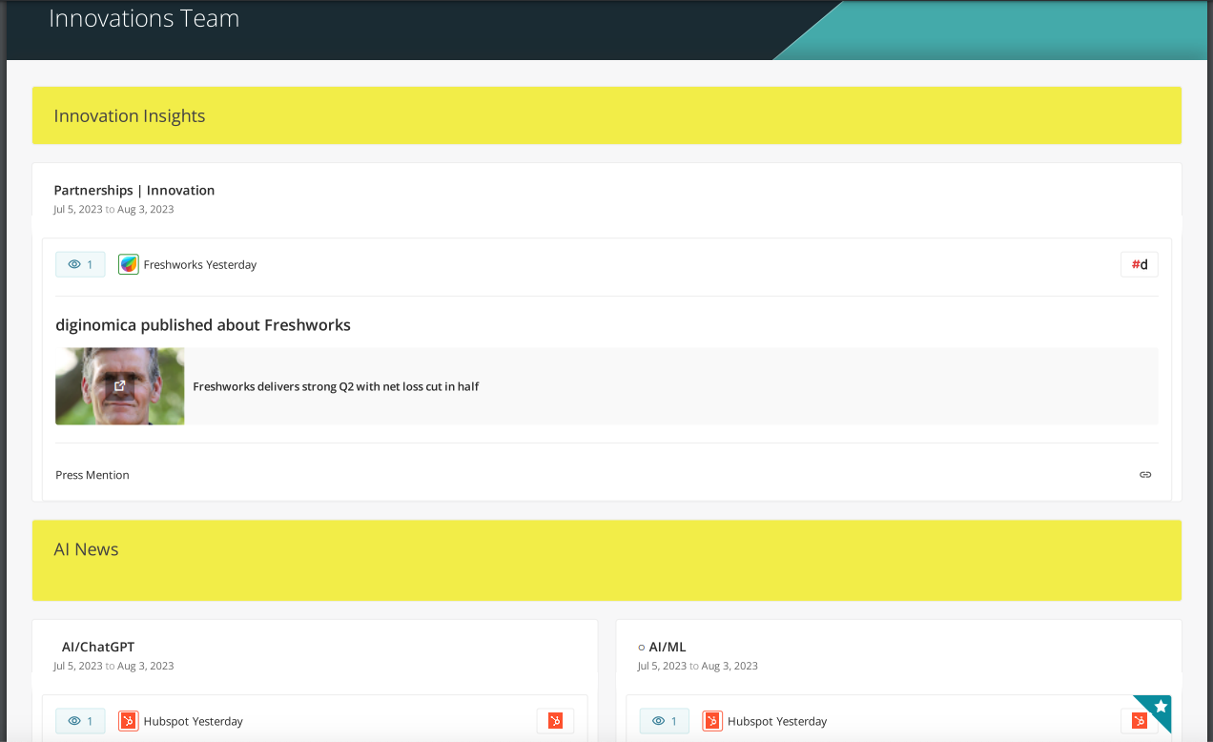Viewport: 1213px width, 742px height.
Task: Click the Freshworks logo source icon
Action: 128,264
